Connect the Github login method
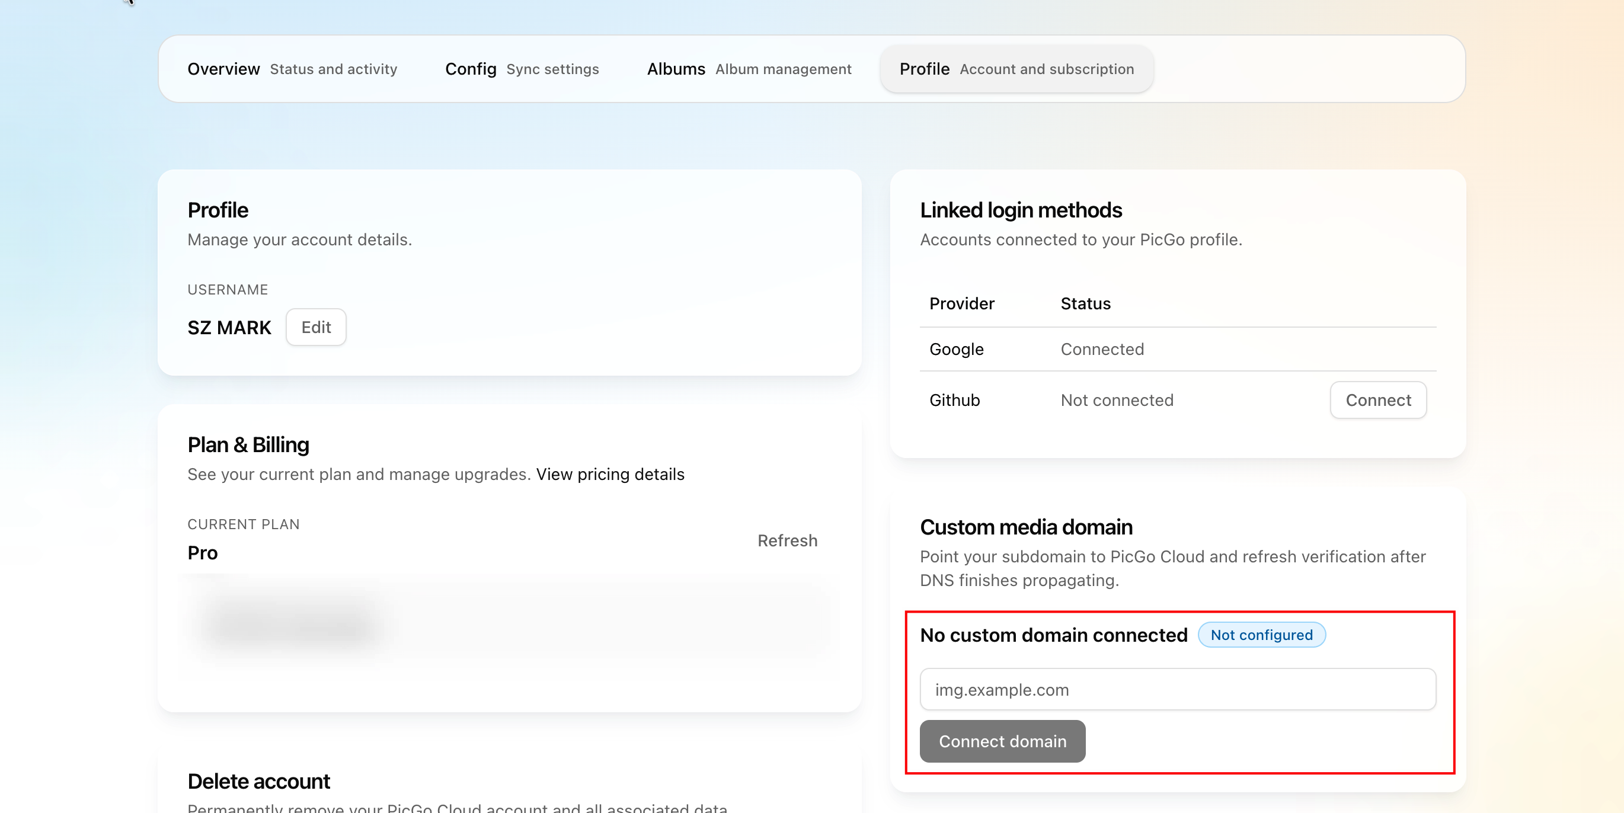The width and height of the screenshot is (1624, 813). [x=1377, y=400]
